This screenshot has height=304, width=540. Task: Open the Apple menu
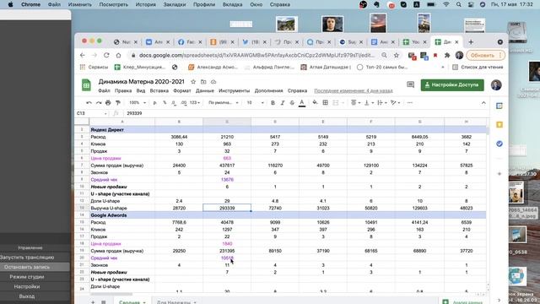click(10, 4)
